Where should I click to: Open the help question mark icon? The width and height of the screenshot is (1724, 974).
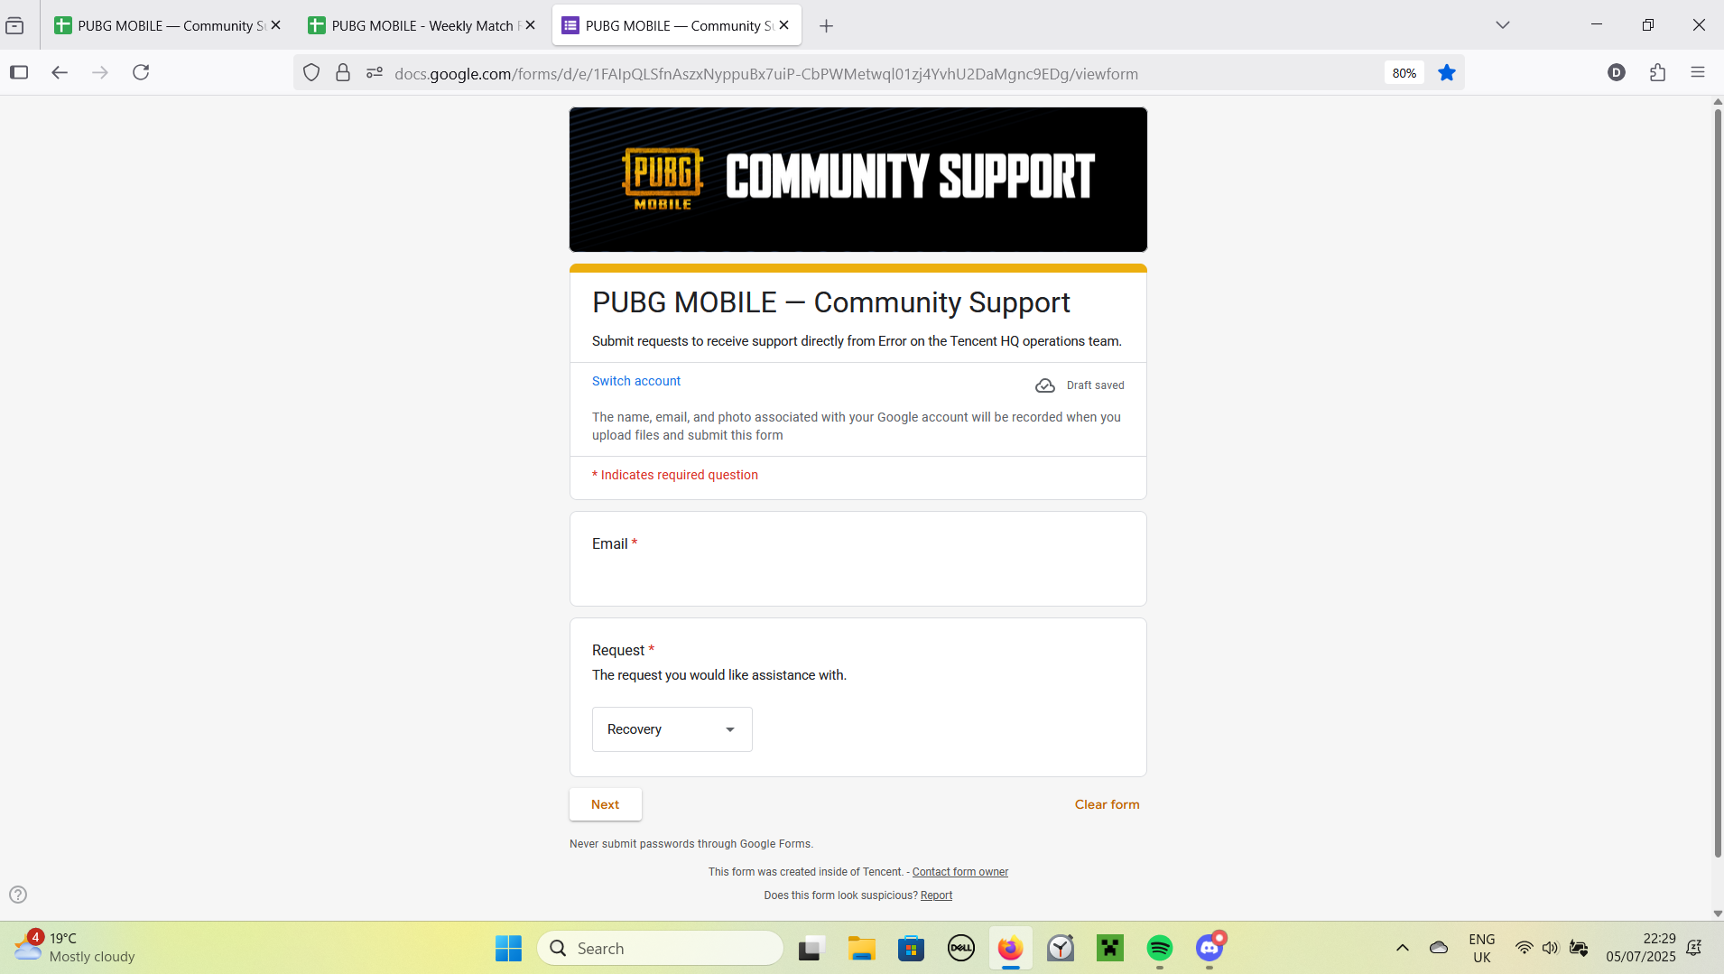(x=18, y=895)
